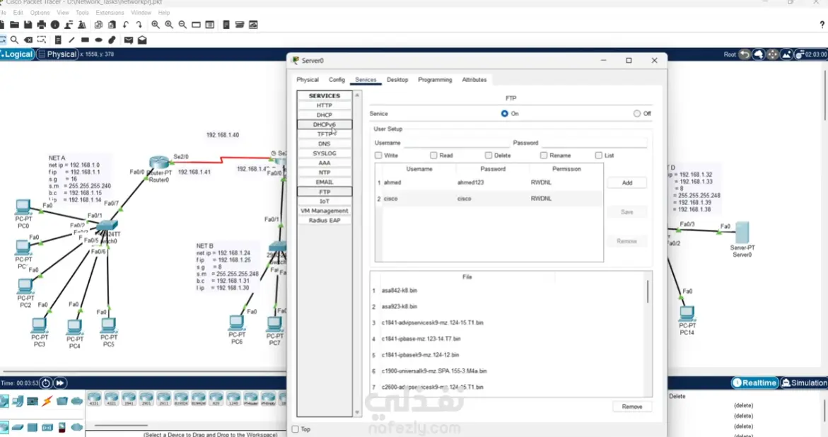Screen dimensions: 828x437
Task: Select the DHCP service
Action: point(325,115)
